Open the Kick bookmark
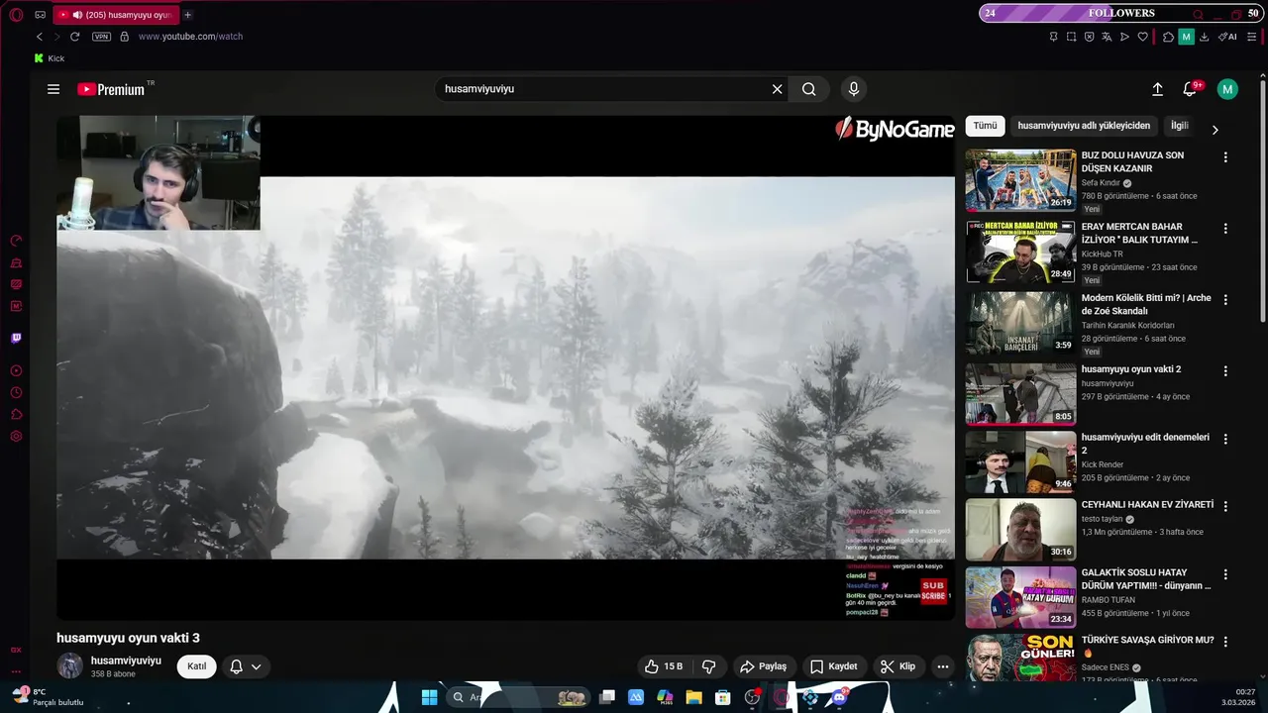The width and height of the screenshot is (1268, 713). click(x=50, y=58)
